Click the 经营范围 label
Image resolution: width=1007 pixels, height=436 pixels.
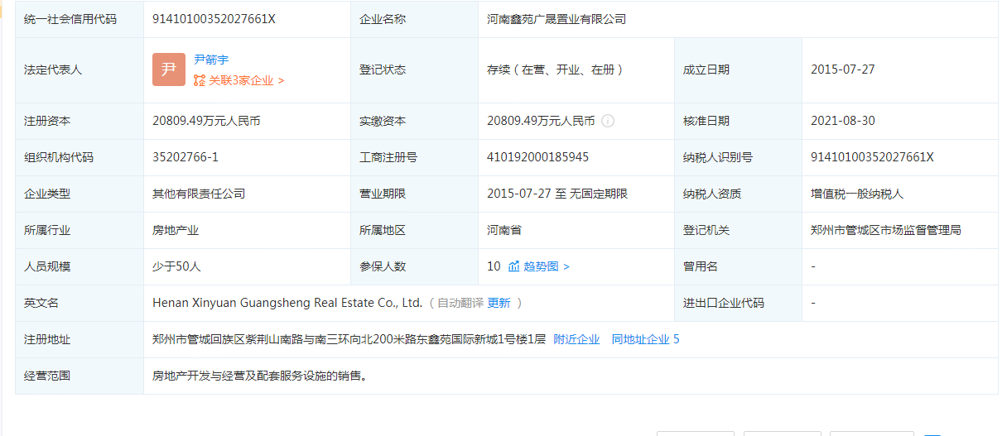click(x=47, y=376)
